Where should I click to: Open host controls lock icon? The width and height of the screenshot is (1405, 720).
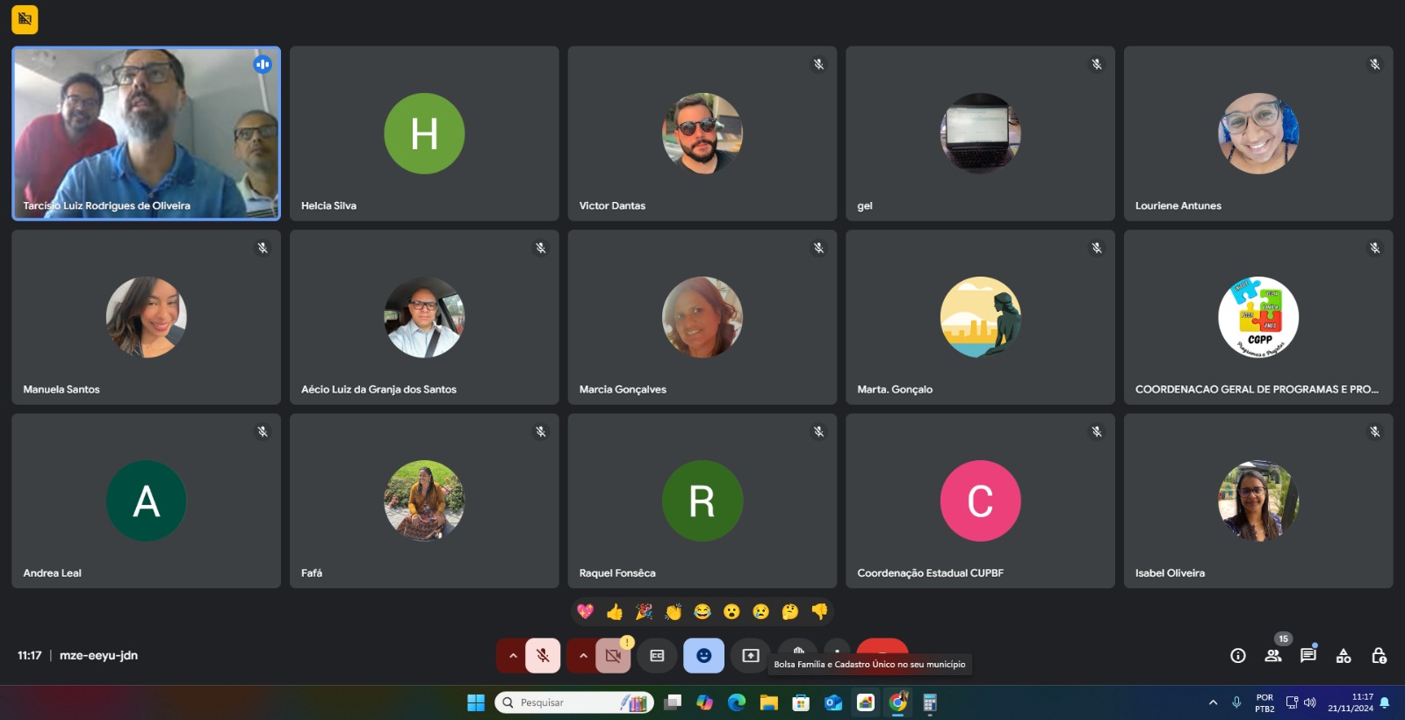click(1379, 656)
